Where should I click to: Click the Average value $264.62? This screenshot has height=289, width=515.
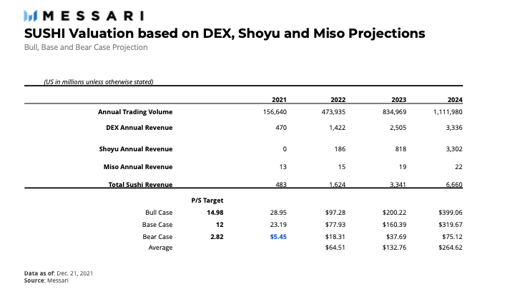click(x=451, y=248)
